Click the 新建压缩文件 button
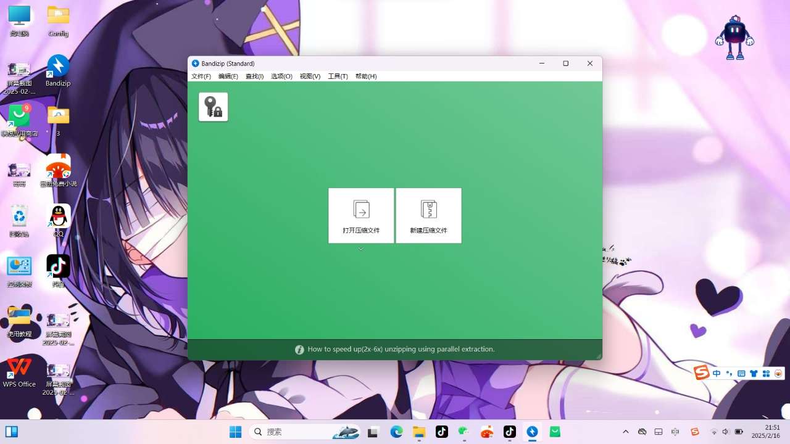The image size is (790, 444). 428,216
